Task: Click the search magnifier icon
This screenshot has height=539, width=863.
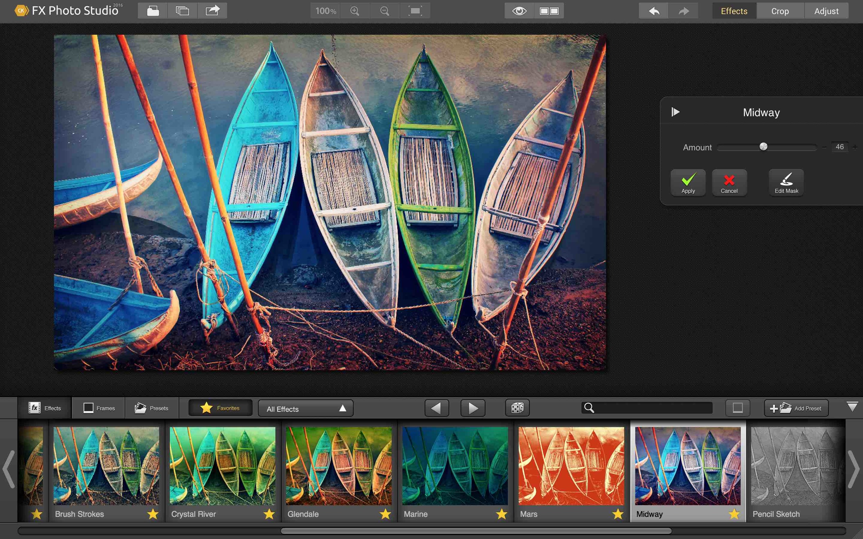Action: click(589, 408)
